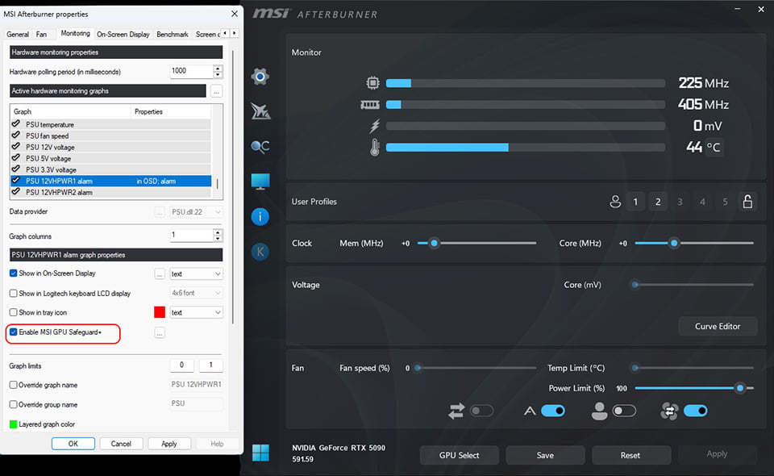Open the font dropdown for On-Screen Display
Image resolution: width=774 pixels, height=476 pixels.
point(196,273)
